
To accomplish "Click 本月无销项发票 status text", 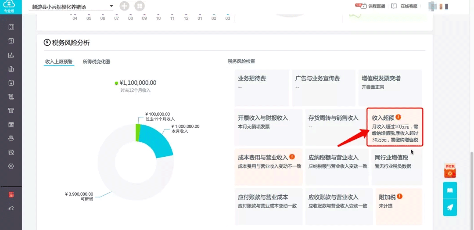I will coord(254,127).
